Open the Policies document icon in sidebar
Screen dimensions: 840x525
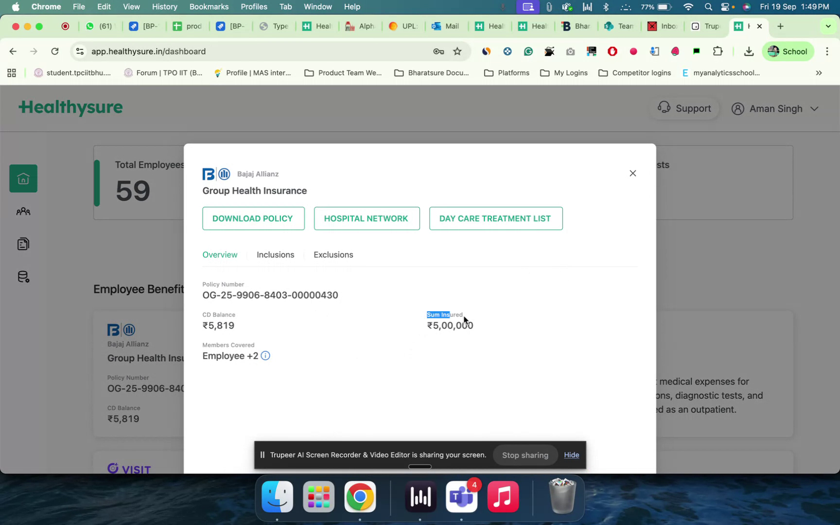click(x=23, y=244)
